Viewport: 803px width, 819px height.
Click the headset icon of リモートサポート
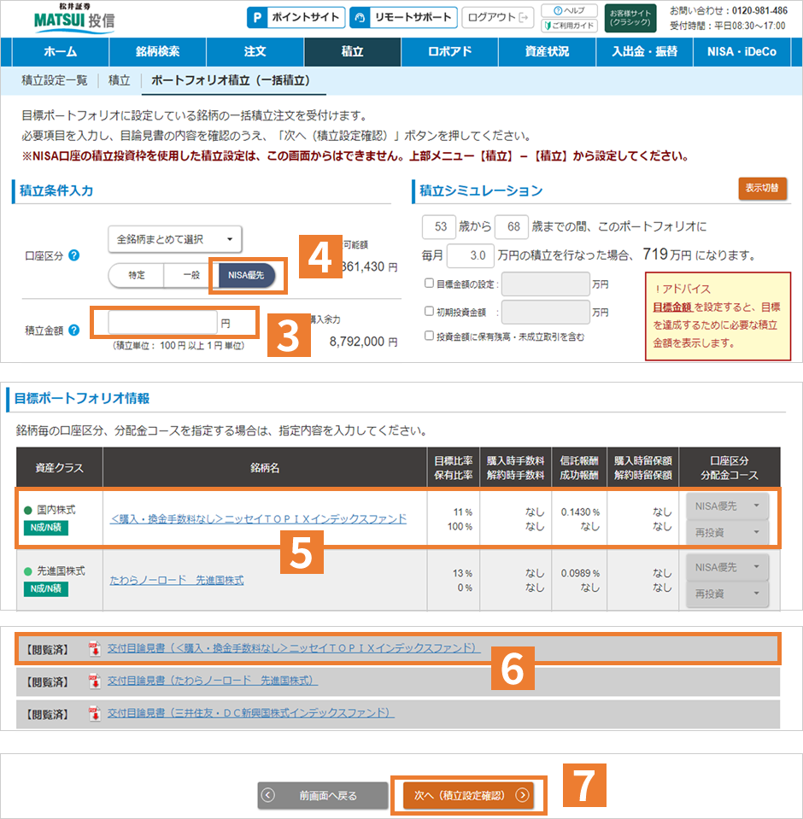coord(360,17)
